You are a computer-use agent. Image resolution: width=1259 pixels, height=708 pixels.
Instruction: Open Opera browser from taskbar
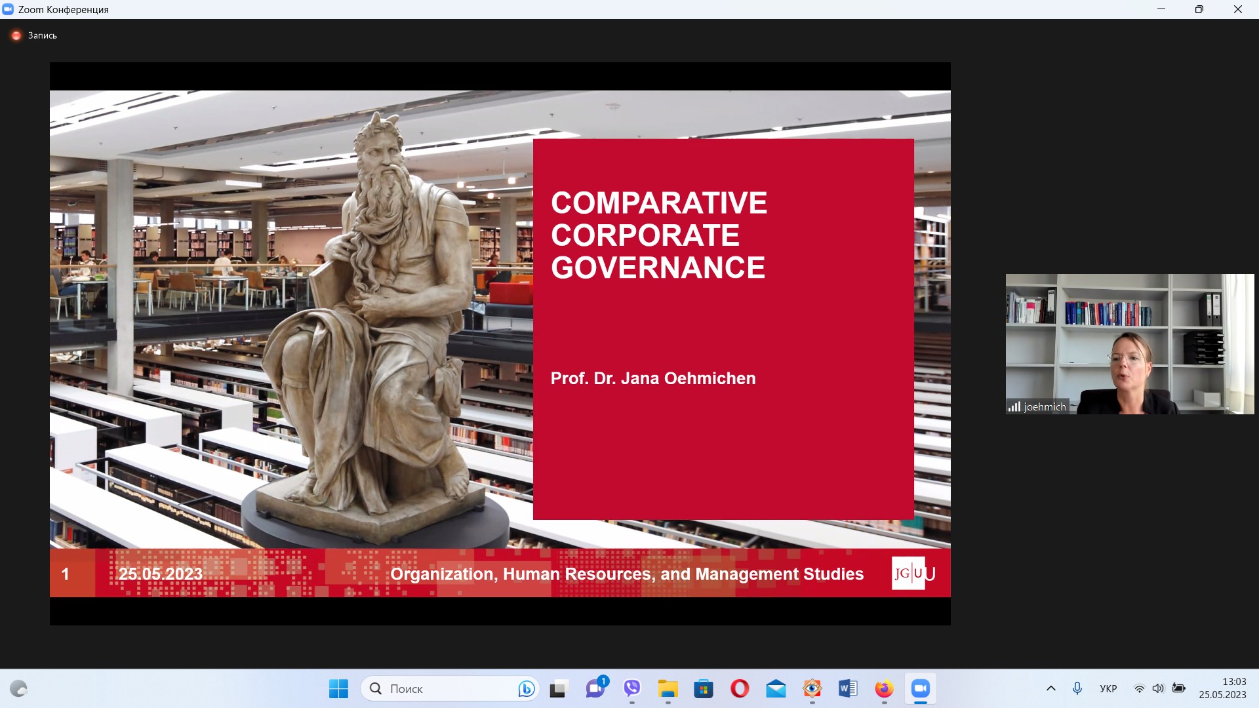tap(740, 688)
